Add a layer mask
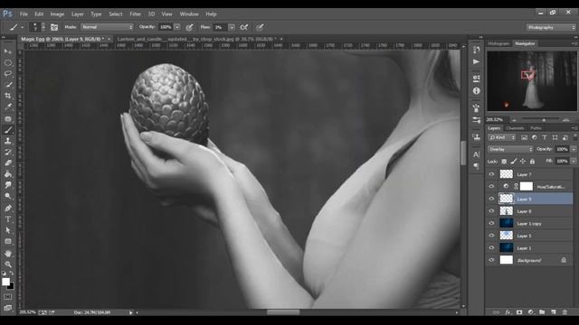 [519, 312]
